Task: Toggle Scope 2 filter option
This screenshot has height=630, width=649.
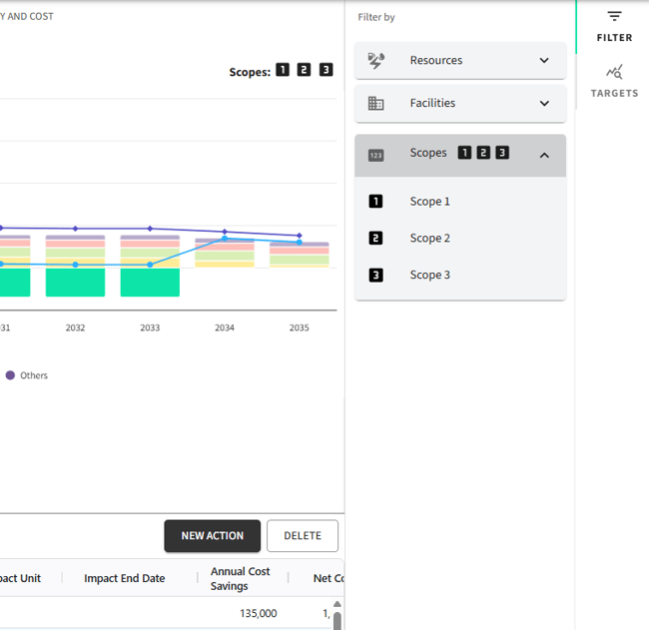Action: pyautogui.click(x=429, y=239)
